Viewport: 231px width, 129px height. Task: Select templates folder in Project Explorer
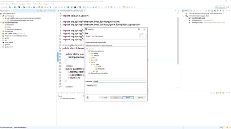pyautogui.click(x=10, y=25)
